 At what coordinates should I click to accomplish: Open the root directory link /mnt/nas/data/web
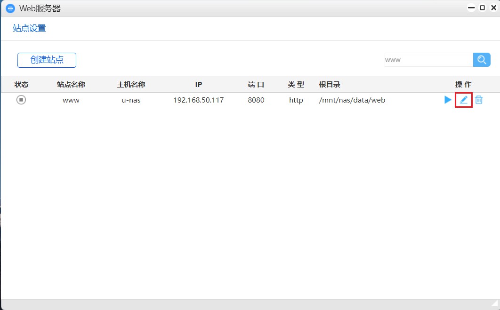352,100
